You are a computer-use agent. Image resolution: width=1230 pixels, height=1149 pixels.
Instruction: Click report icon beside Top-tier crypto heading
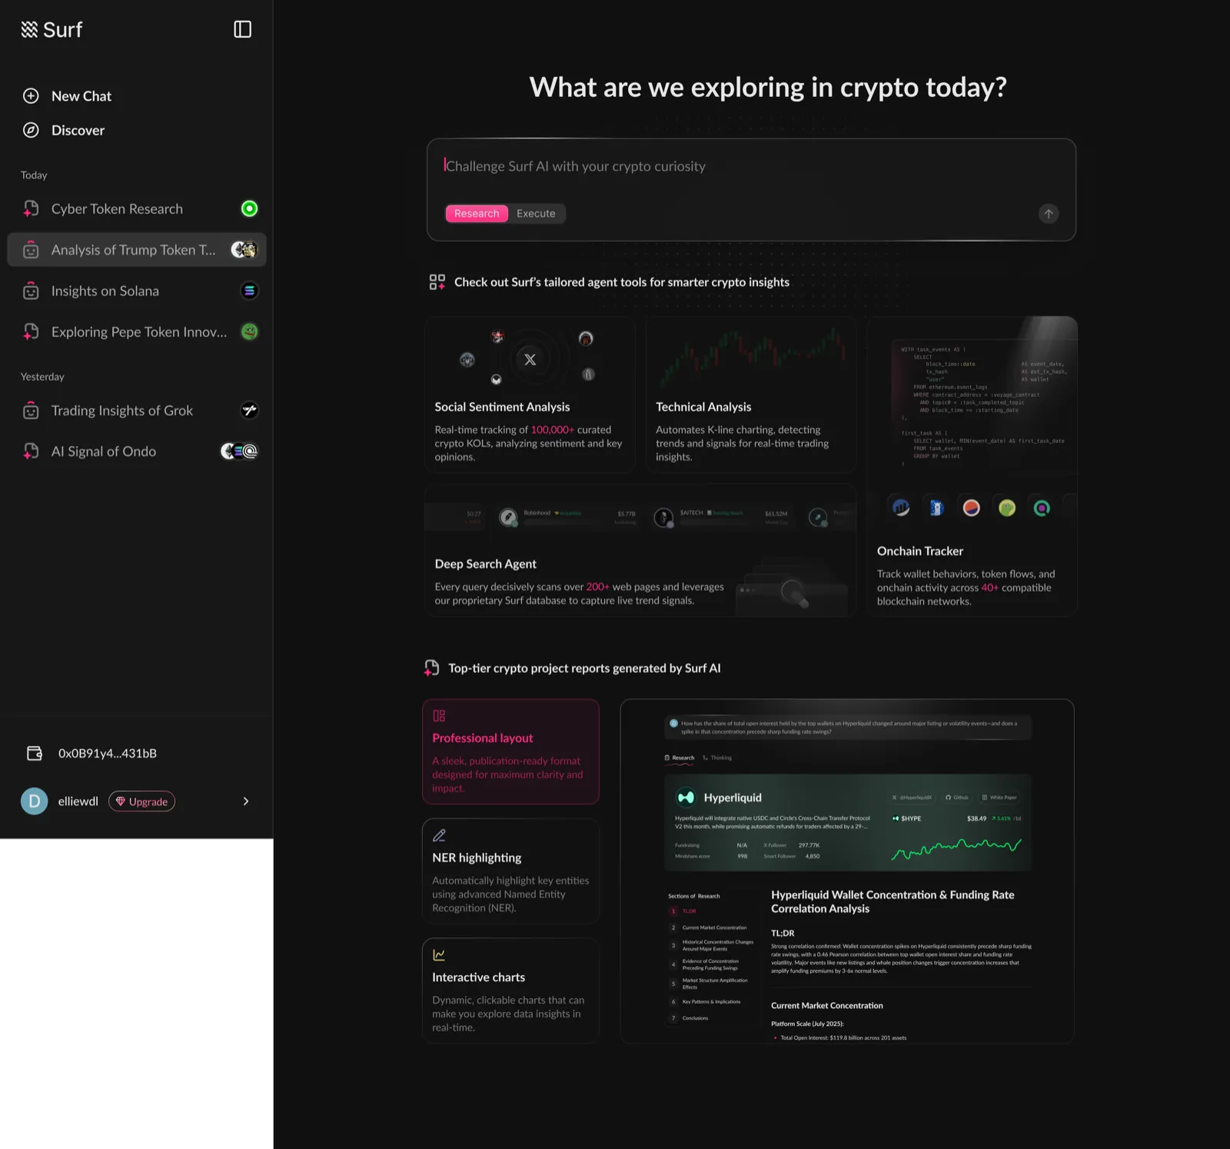coord(432,668)
